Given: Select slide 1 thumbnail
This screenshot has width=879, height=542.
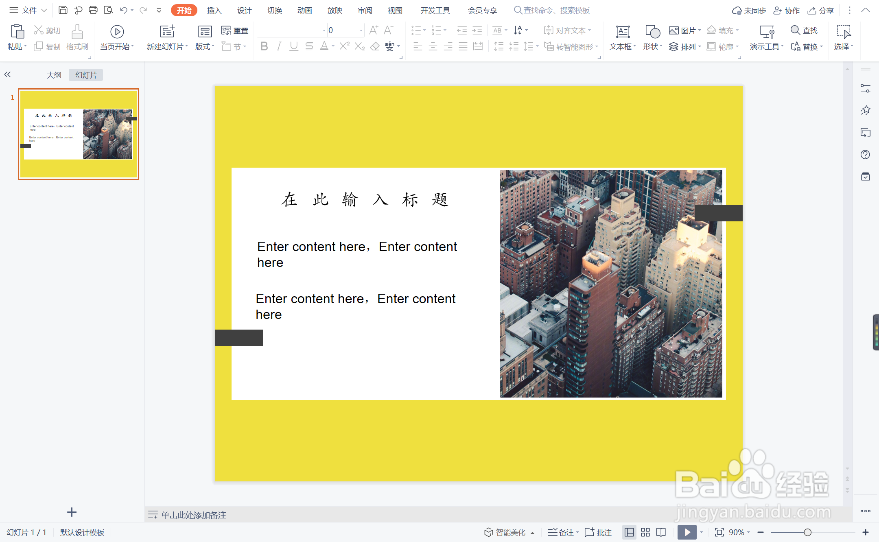Looking at the screenshot, I should coord(79,134).
